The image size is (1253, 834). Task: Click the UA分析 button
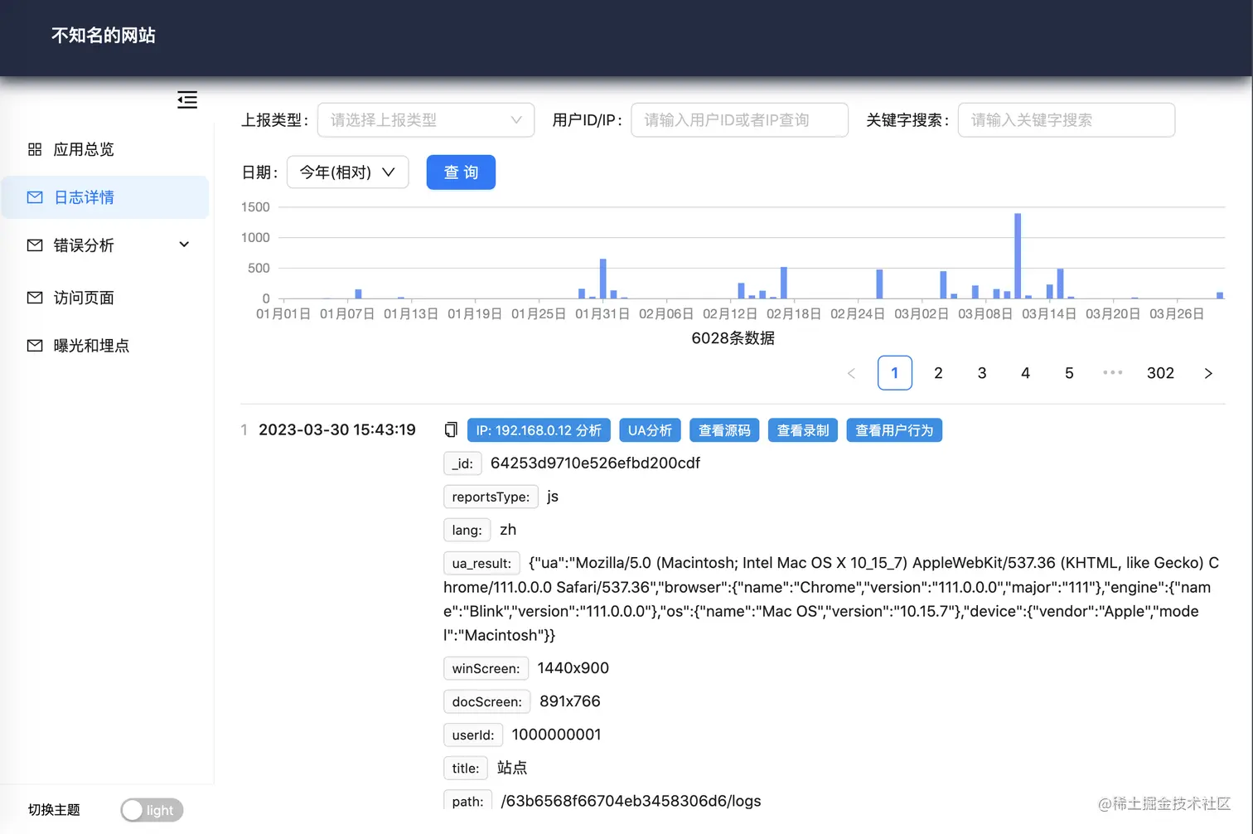650,430
